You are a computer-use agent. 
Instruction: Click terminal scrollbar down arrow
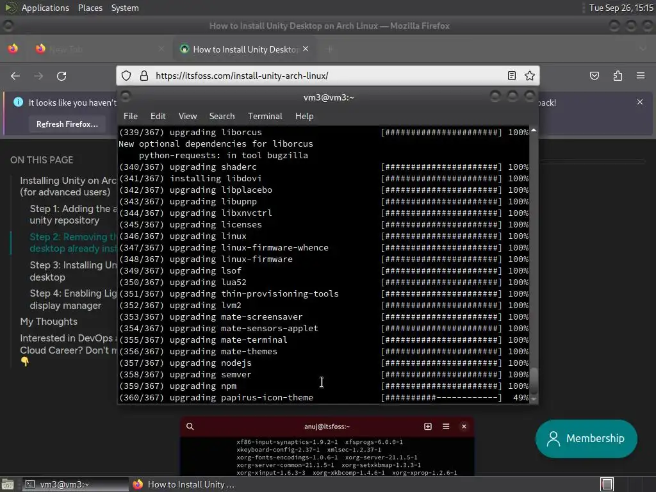(534, 400)
